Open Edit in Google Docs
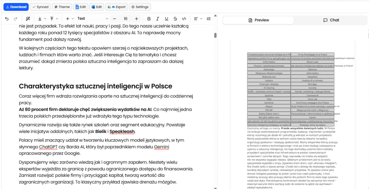369x189 pixels. point(80,7)
